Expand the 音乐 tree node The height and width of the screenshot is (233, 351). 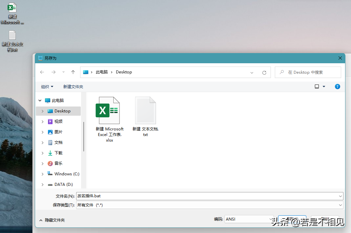click(43, 164)
